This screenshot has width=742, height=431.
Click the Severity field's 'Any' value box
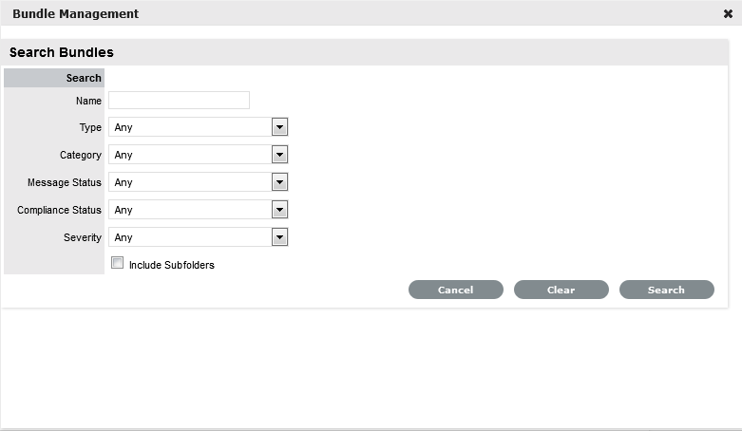[x=190, y=237]
